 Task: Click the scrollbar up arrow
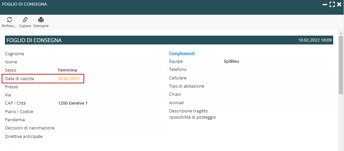pyautogui.click(x=341, y=34)
